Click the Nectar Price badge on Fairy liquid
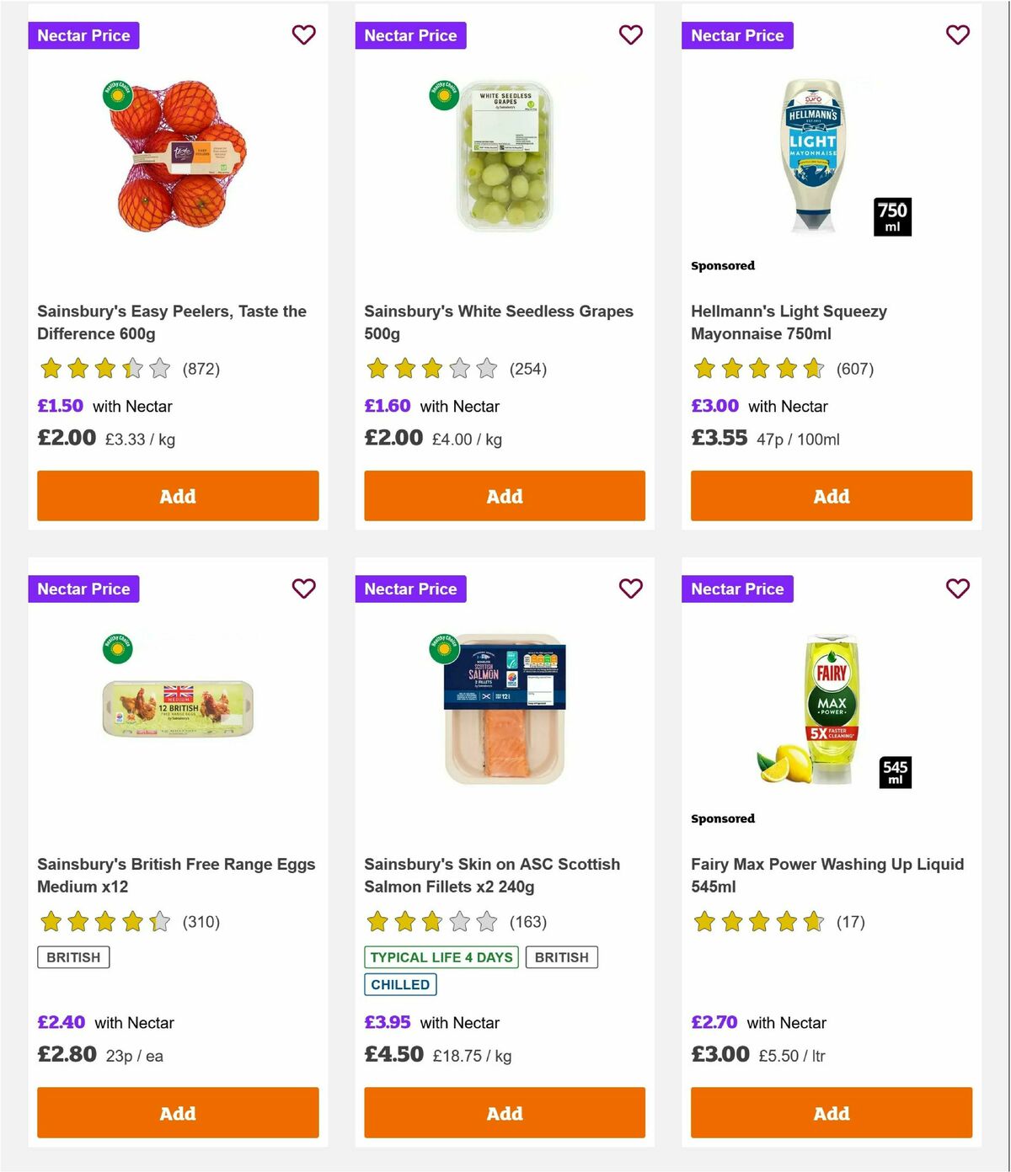This screenshot has width=1011, height=1172. 737,589
